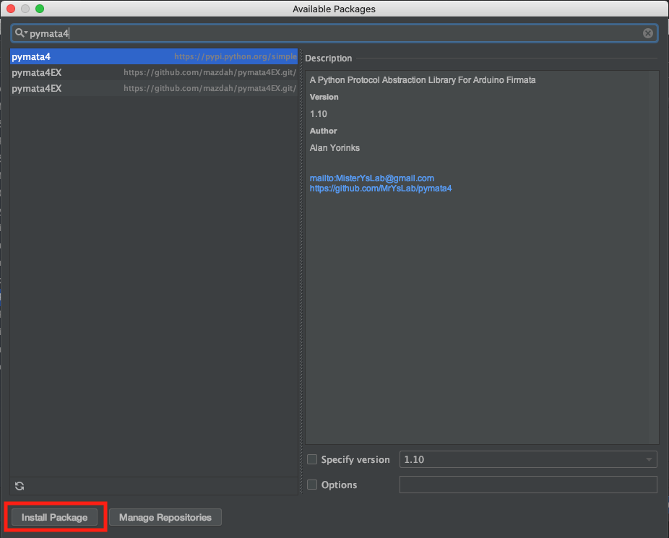
Task: Reload the package list with refresh icon
Action: (20, 486)
